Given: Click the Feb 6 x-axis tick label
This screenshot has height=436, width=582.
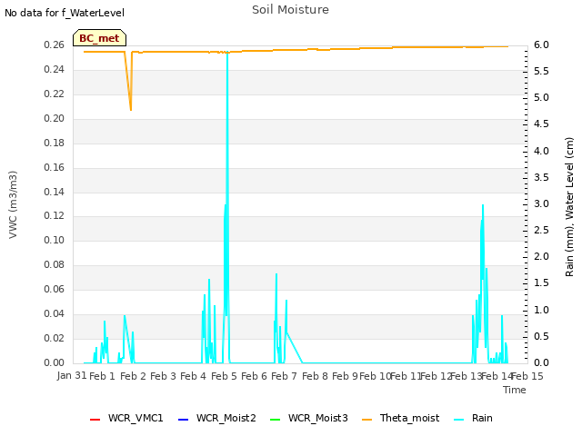Looking at the screenshot, I should (254, 376).
